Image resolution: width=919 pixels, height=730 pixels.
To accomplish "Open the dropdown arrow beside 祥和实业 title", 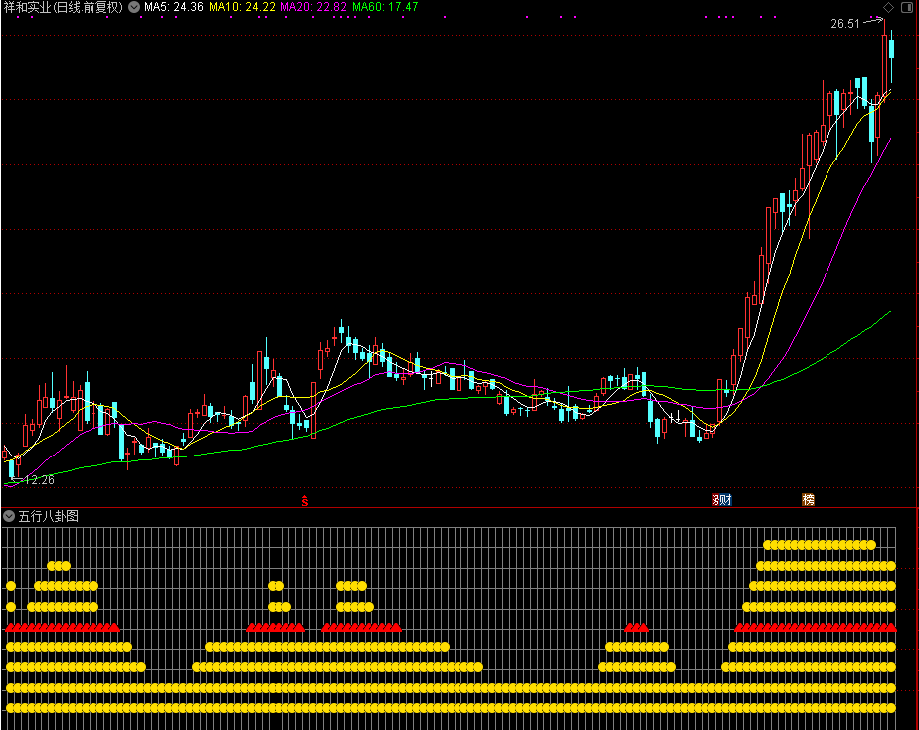I will (x=134, y=7).
